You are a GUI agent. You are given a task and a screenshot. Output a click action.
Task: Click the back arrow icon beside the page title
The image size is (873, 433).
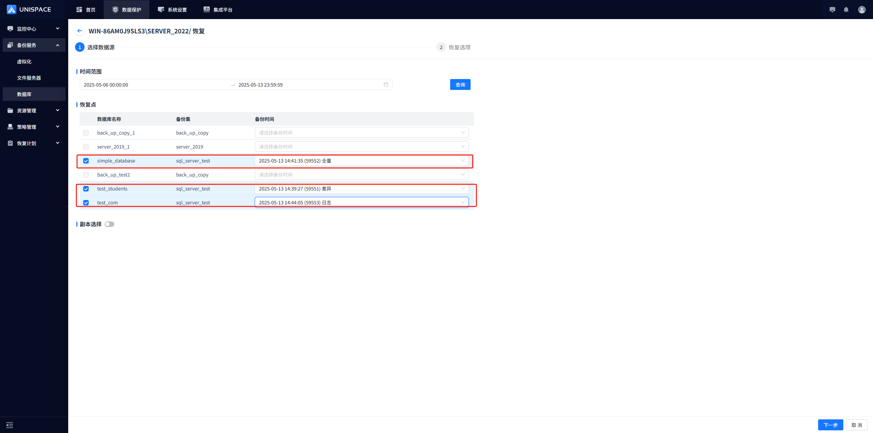[x=80, y=31]
